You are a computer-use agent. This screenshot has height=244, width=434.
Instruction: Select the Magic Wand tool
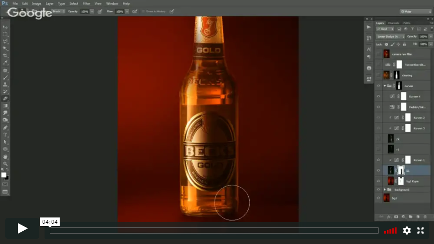5,49
